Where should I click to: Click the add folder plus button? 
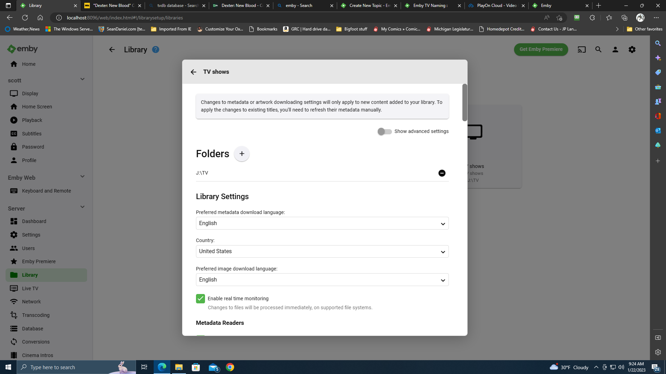242,154
